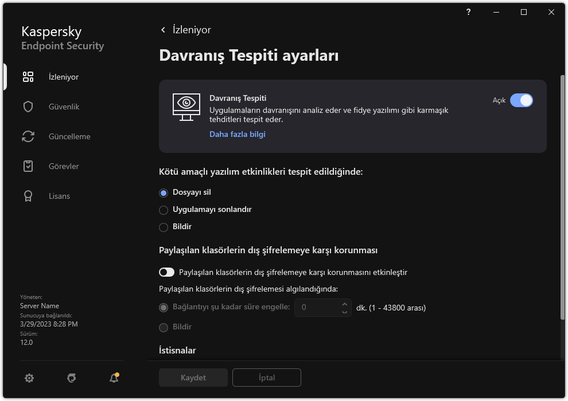Open the Güvenlik shield icon
568x401 pixels.
pos(28,107)
